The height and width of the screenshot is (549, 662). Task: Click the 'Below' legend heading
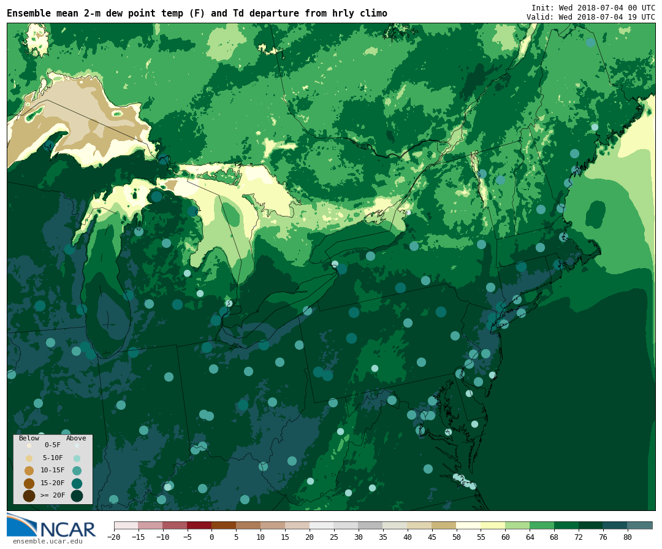coord(29,438)
